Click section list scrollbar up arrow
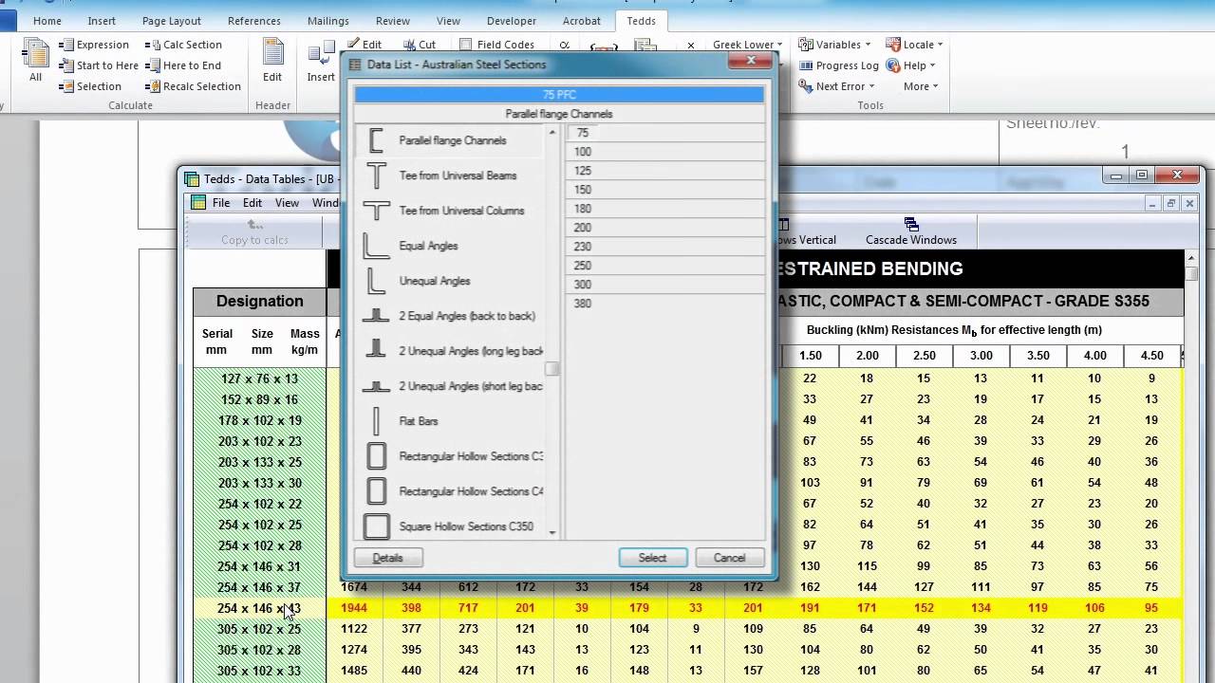Viewport: 1215px width, 683px height. click(x=552, y=132)
